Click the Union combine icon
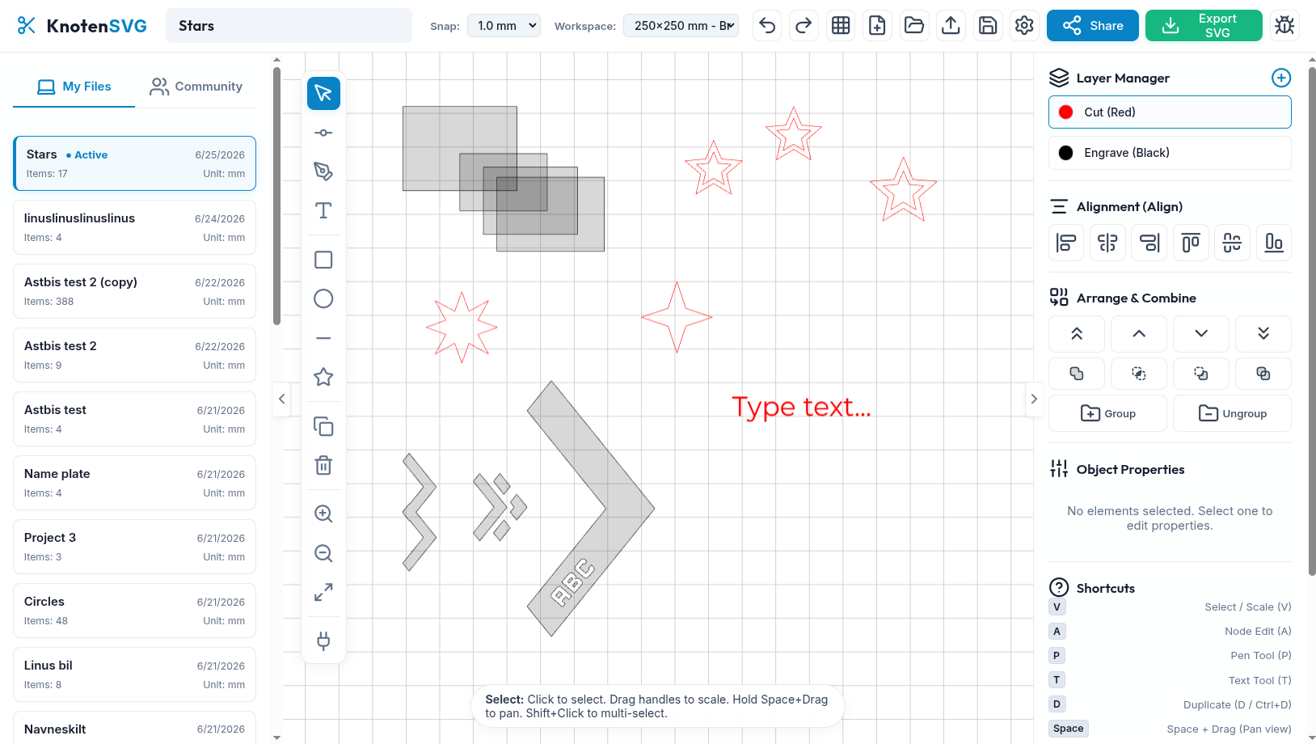The width and height of the screenshot is (1316, 744). pos(1077,374)
